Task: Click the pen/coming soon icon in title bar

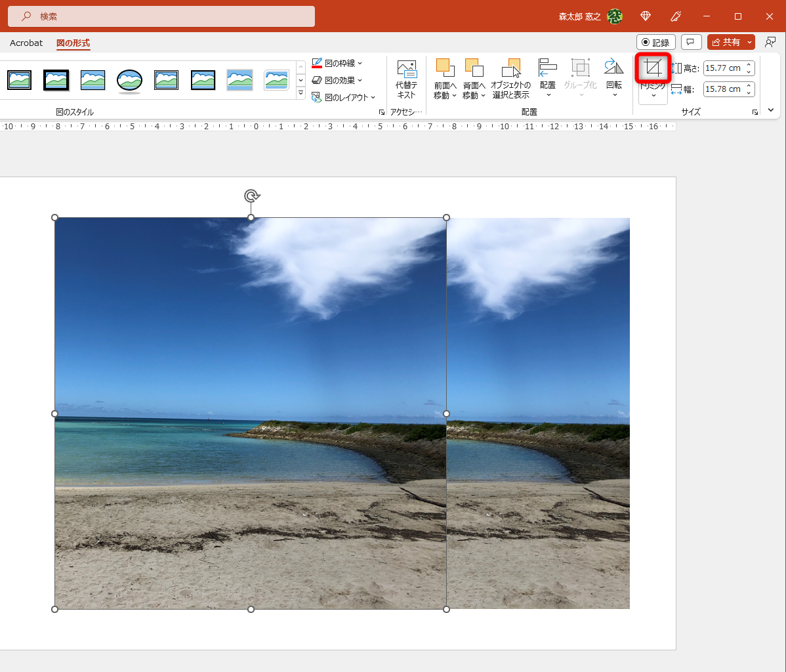Action: point(676,16)
